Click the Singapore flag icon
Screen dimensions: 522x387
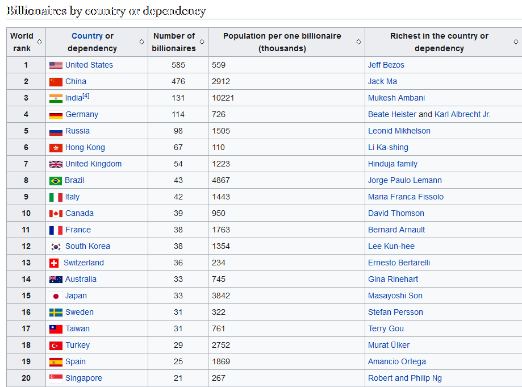pyautogui.click(x=56, y=378)
